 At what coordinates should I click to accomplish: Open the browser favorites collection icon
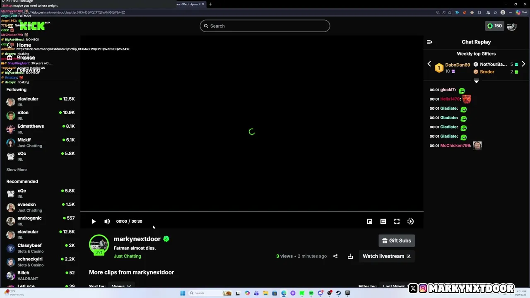(x=495, y=12)
